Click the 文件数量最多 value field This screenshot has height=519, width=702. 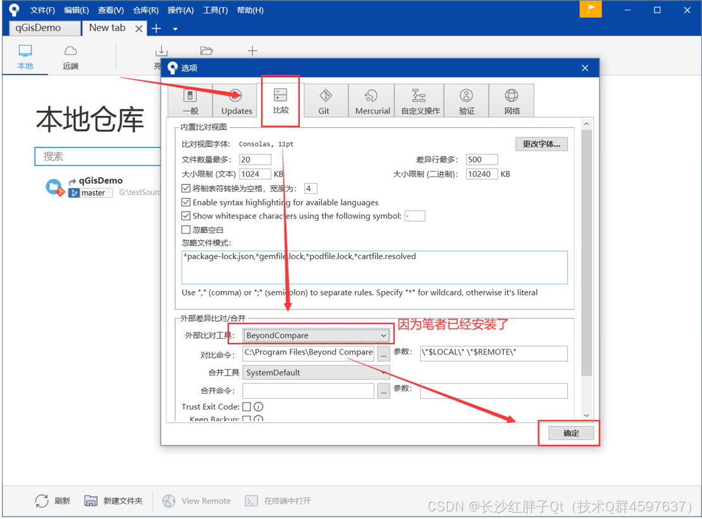256,159
